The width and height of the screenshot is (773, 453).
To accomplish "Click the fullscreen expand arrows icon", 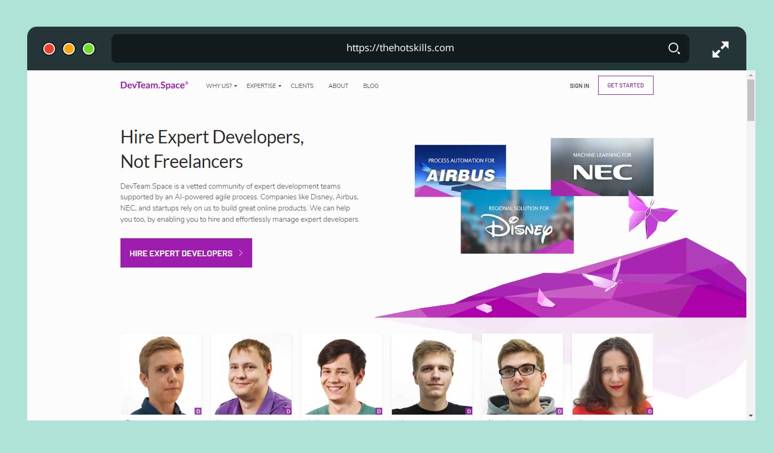I will tap(720, 50).
